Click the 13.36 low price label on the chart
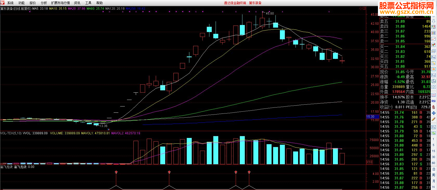Image resolution: width=437 pixels, height=190 pixels. pos(103,126)
